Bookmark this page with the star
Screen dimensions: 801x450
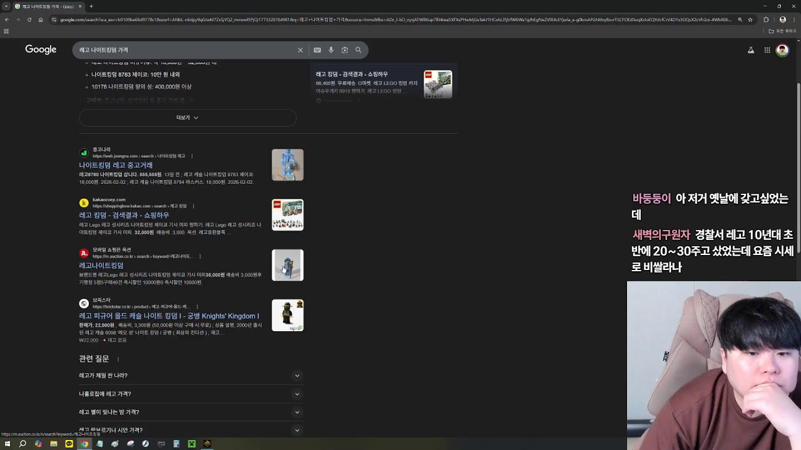tap(750, 19)
